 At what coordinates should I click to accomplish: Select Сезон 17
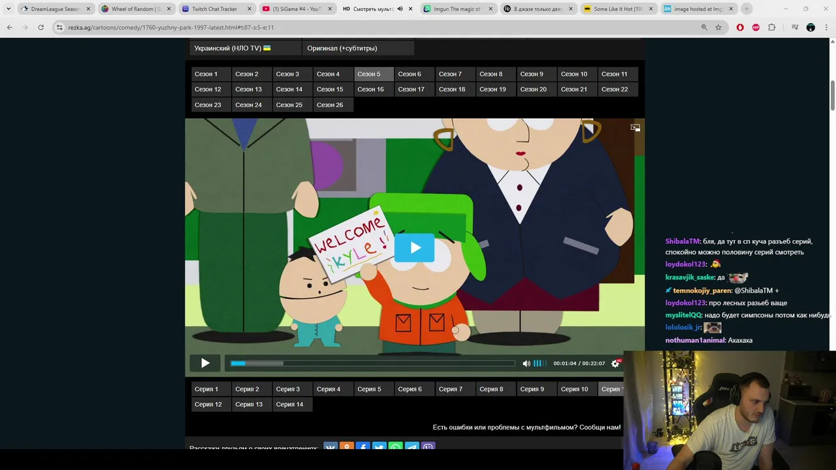pyautogui.click(x=414, y=89)
